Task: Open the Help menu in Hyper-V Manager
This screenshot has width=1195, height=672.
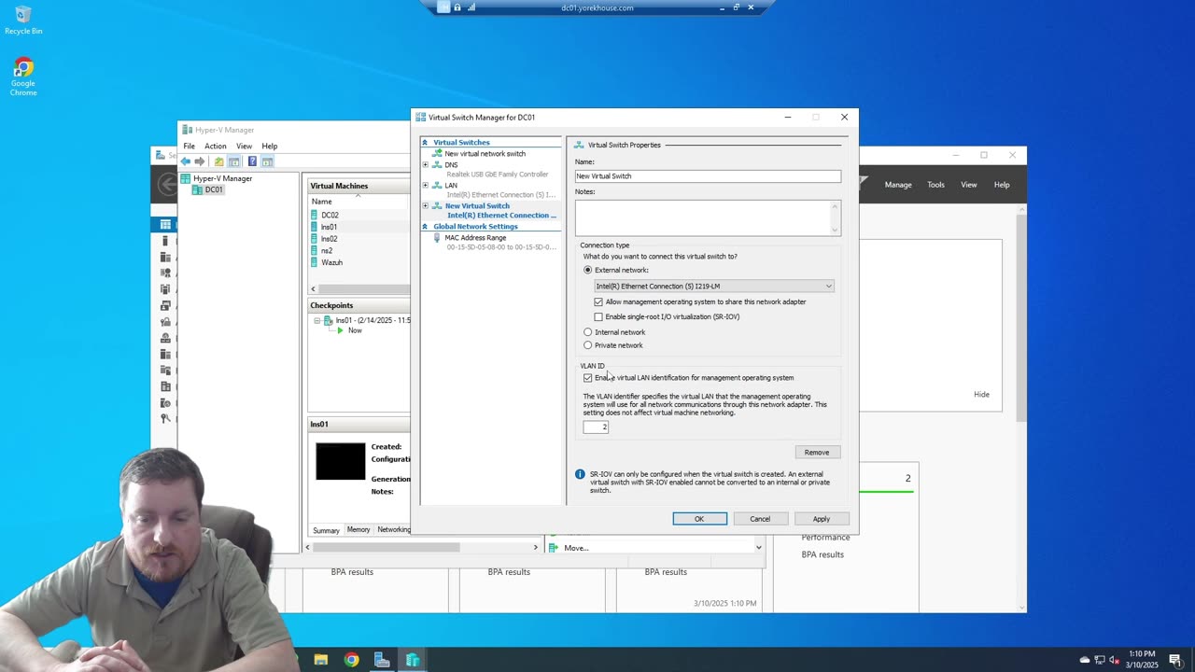Action: (x=270, y=146)
